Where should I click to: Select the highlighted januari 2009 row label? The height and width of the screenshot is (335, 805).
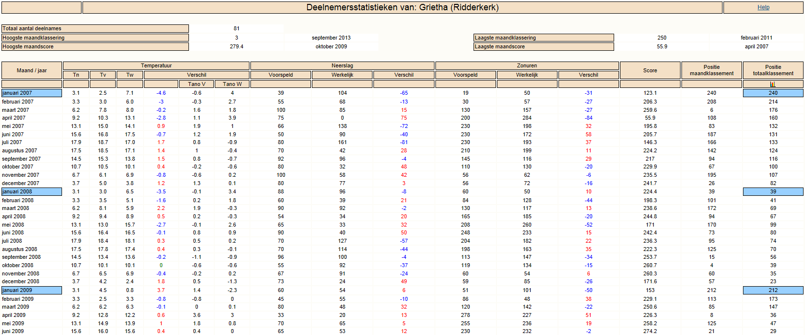[x=32, y=290]
